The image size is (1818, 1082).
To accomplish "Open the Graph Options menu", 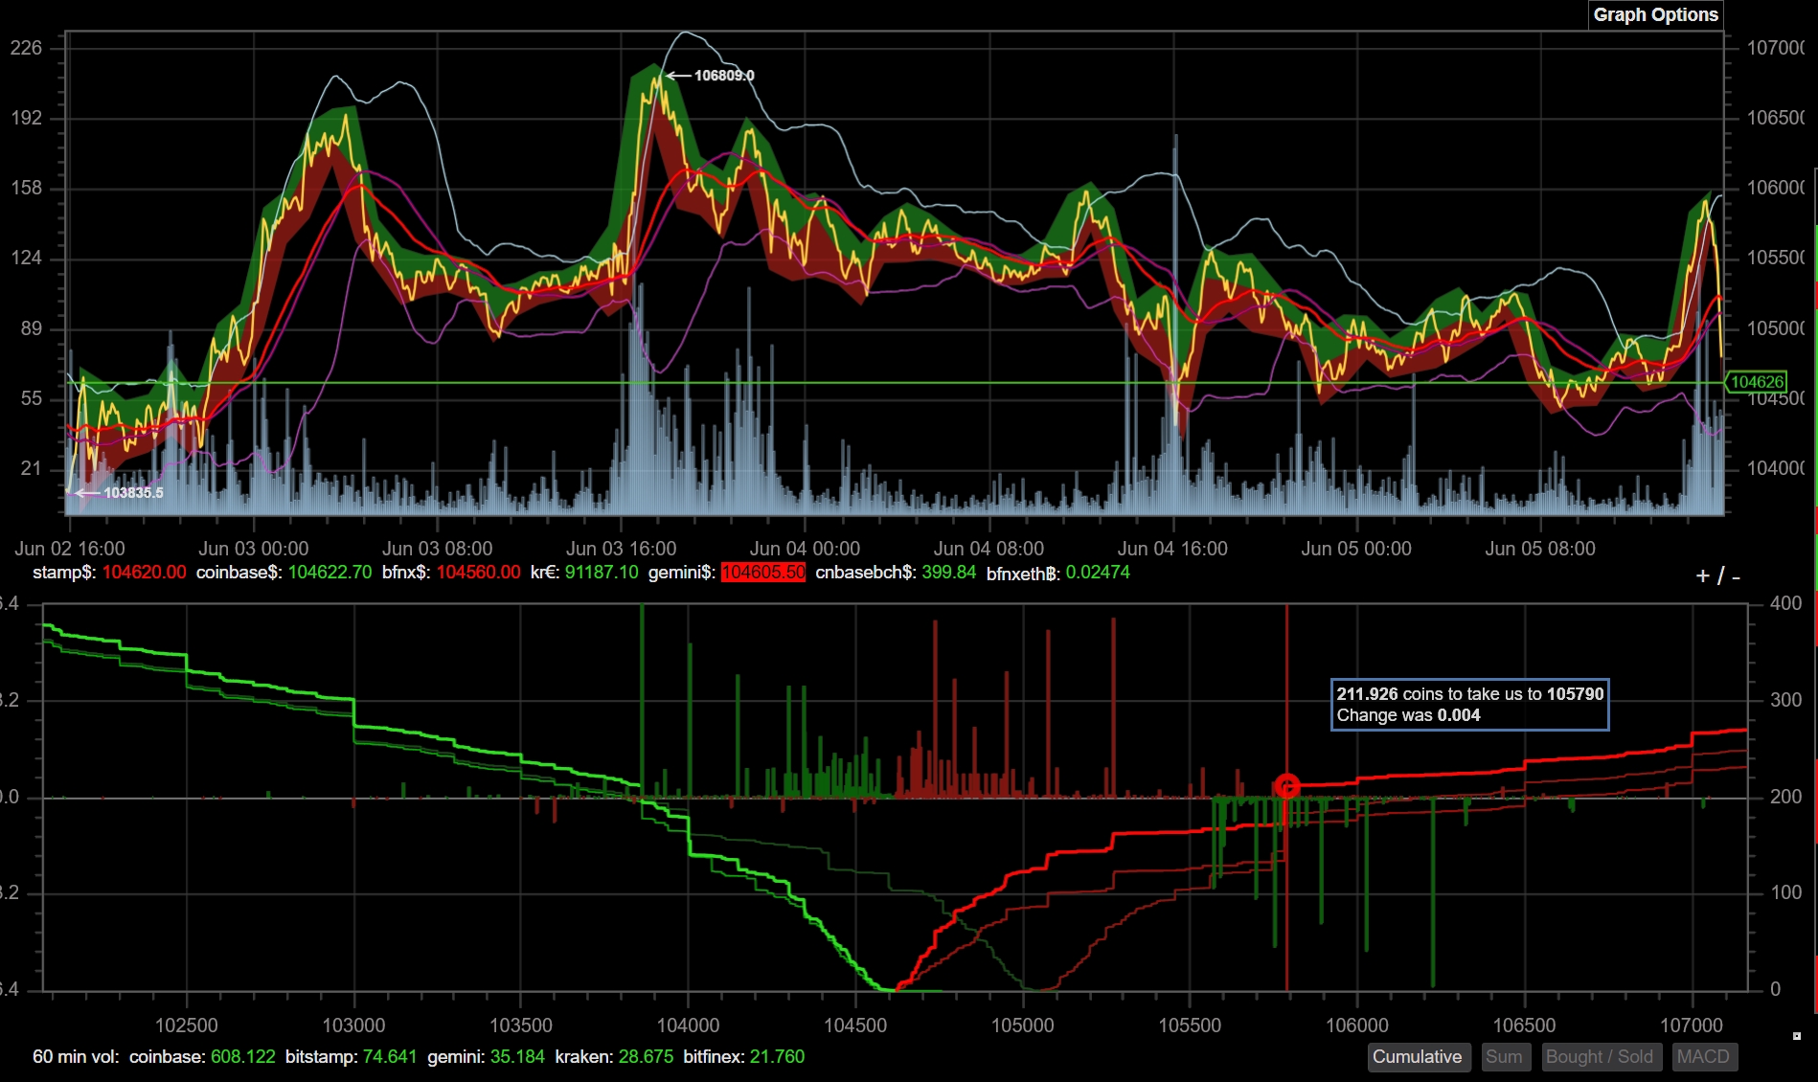I will pos(1654,15).
